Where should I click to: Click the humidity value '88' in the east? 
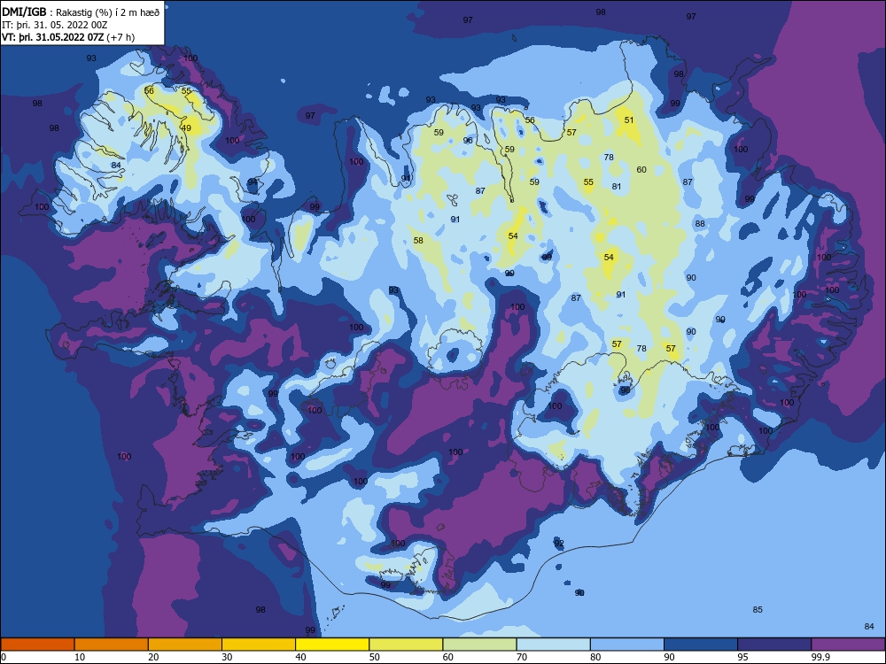(x=700, y=224)
